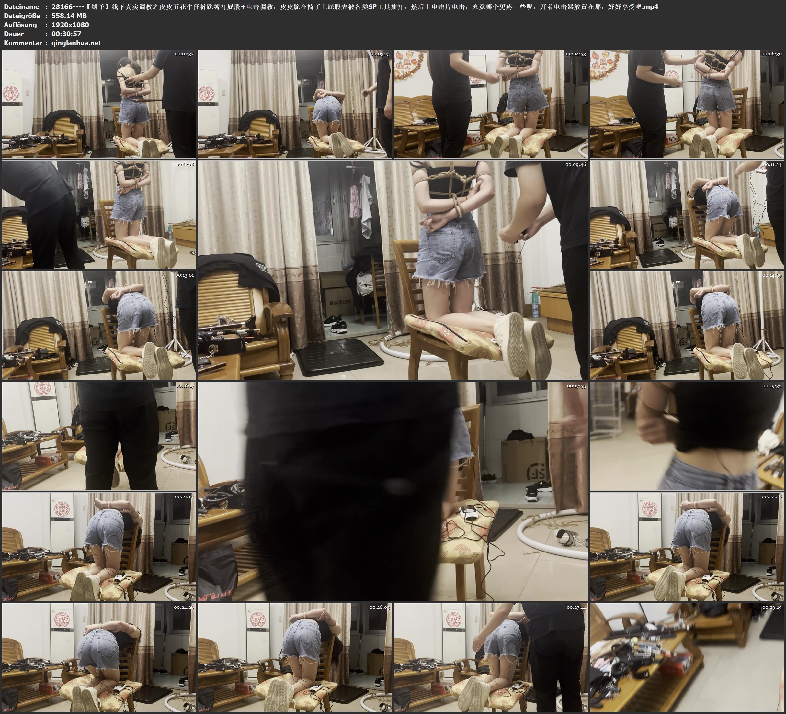The image size is (786, 714).
Task: Select the 00:19:32 thumbnail
Action: click(687, 436)
